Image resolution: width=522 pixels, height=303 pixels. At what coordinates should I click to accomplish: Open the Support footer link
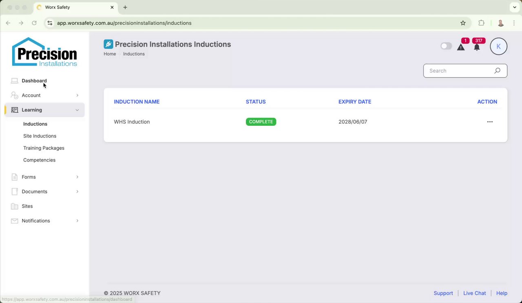pos(443,293)
